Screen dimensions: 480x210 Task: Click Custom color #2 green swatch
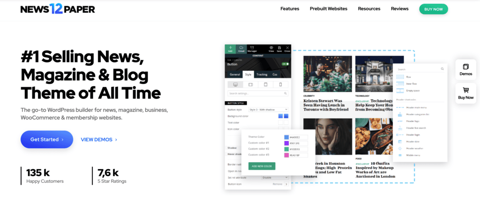coord(286,149)
